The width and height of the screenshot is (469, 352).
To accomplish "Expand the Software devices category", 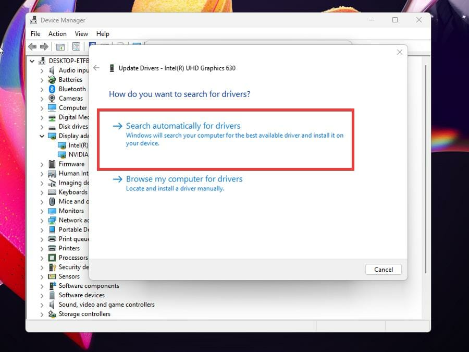I will click(x=42, y=295).
